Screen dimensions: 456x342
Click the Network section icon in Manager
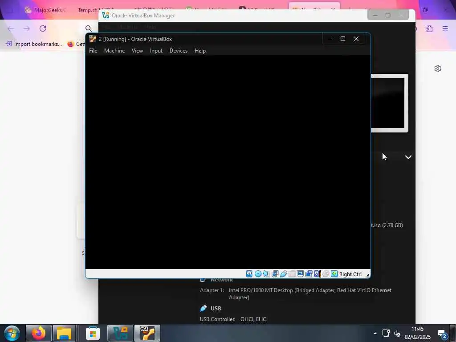point(203,280)
